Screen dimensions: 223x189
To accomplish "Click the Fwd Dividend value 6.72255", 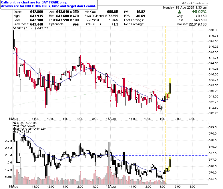I will [112, 16].
